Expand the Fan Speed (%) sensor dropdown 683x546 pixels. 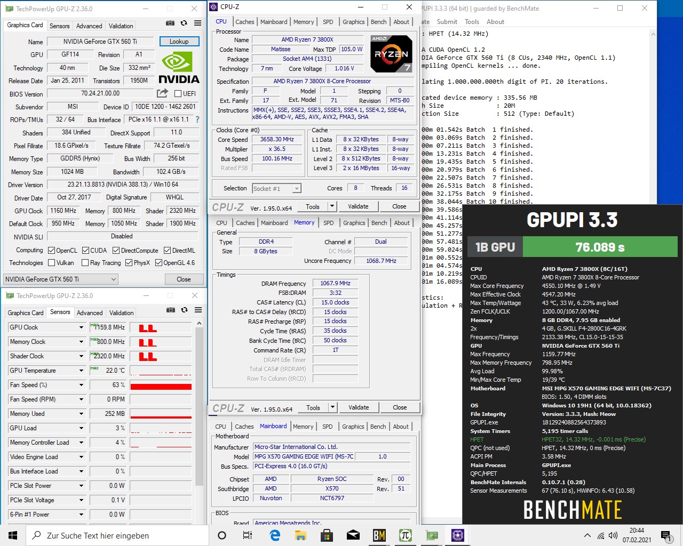[x=81, y=385]
